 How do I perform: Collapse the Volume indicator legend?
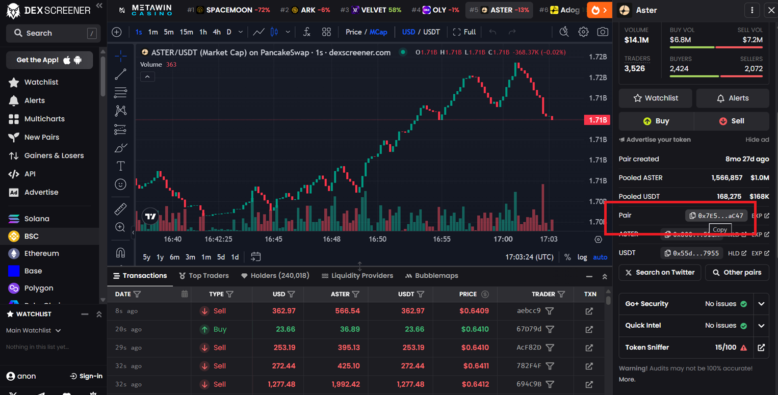147,77
